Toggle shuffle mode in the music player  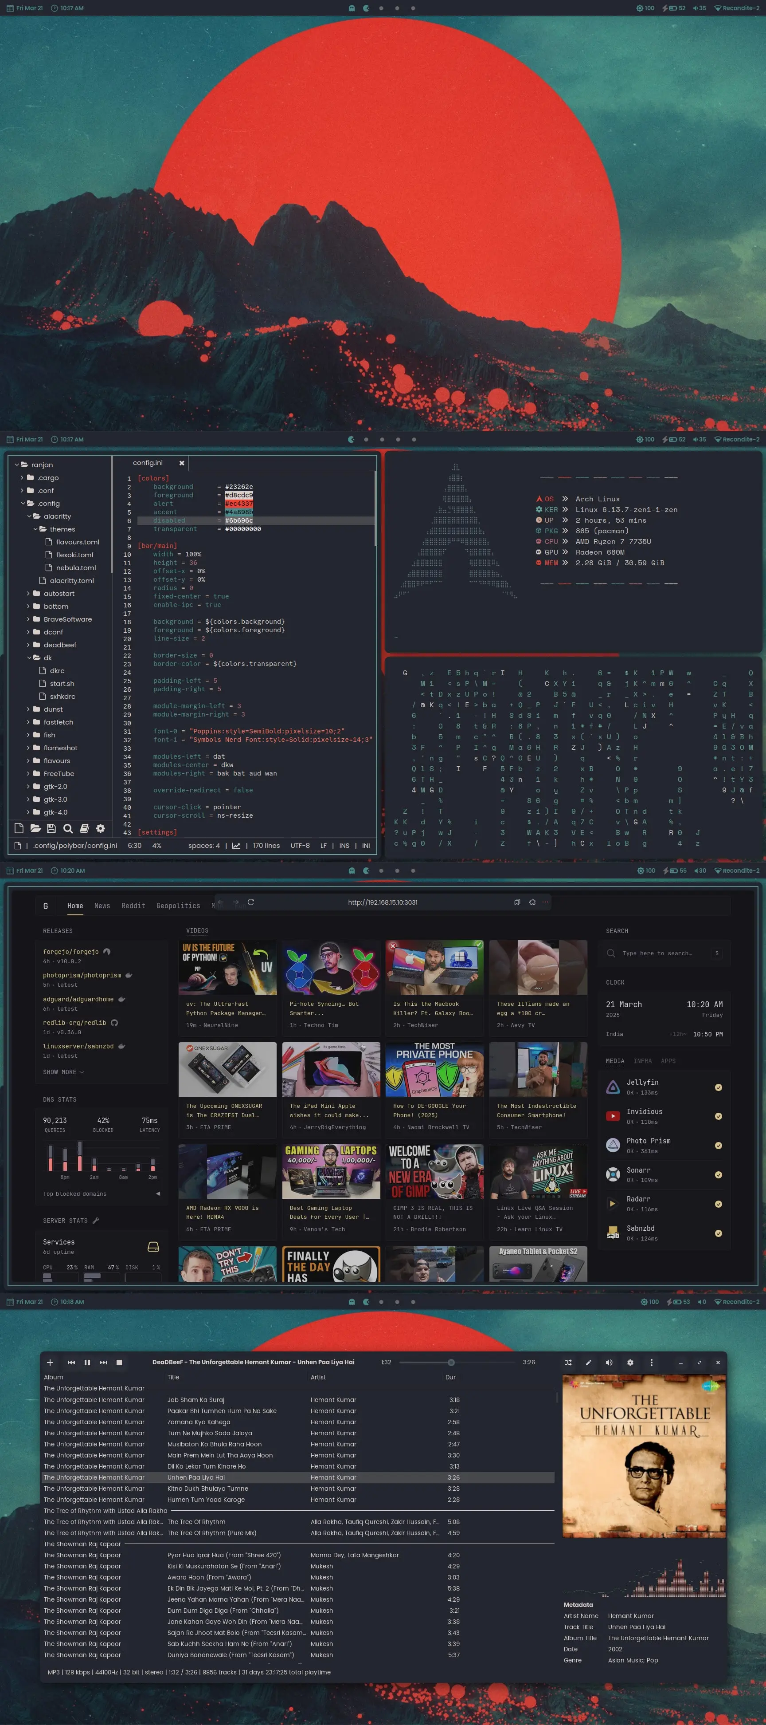coord(568,1362)
